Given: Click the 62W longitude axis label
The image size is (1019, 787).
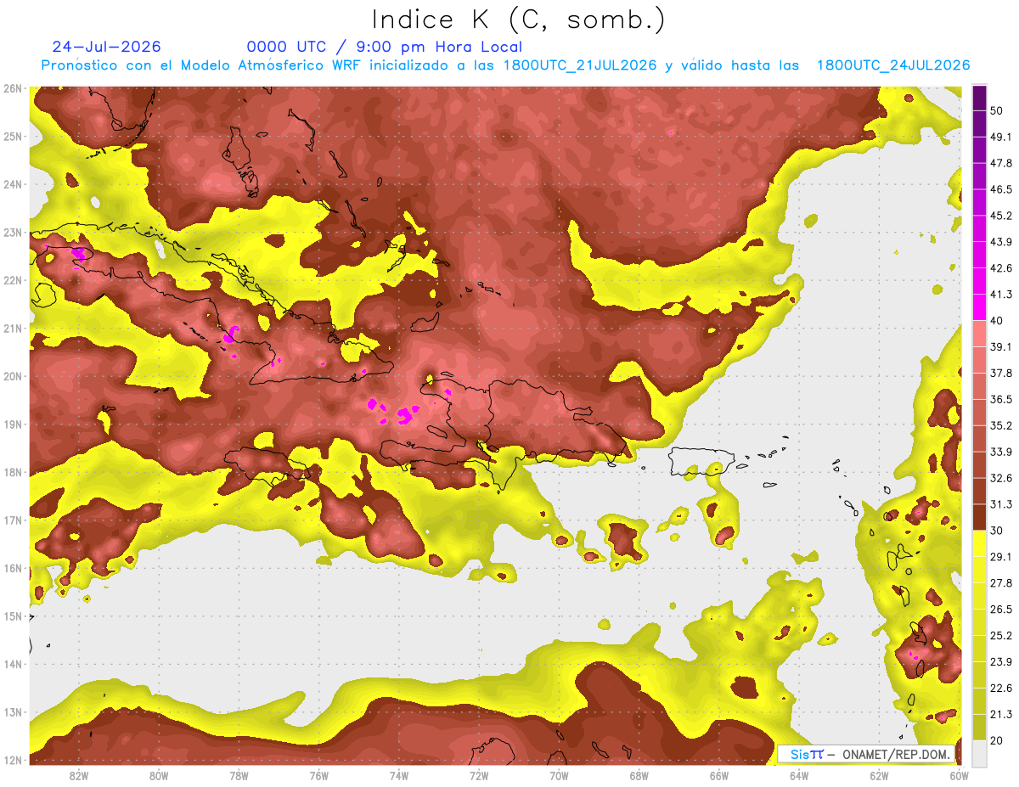Looking at the screenshot, I should pos(879,776).
